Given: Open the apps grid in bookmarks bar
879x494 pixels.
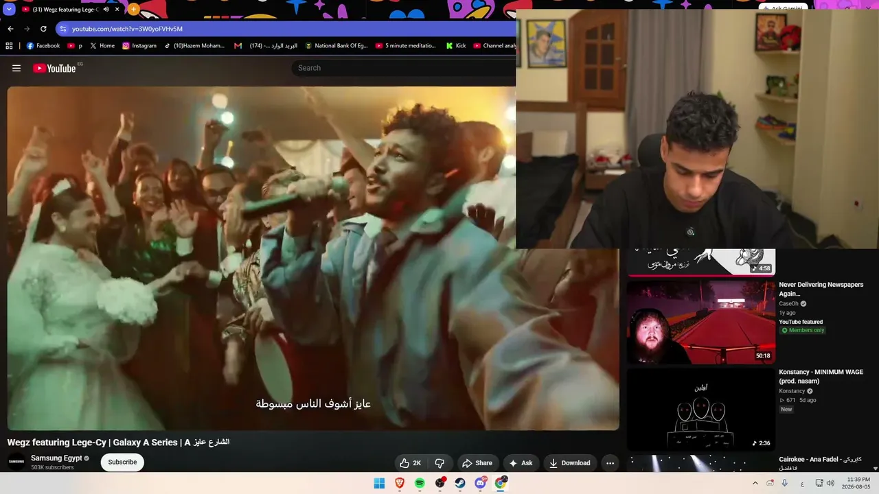Looking at the screenshot, I should click(x=9, y=46).
